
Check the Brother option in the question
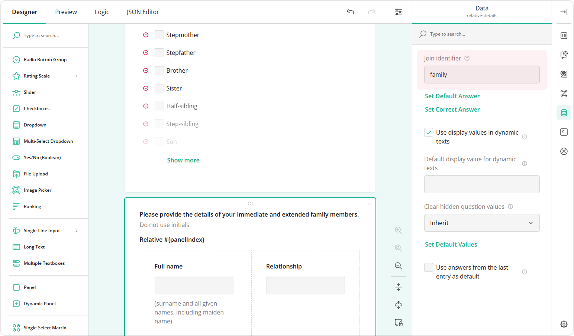click(x=159, y=70)
